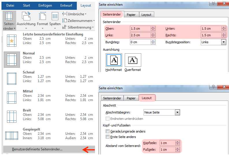The image size is (229, 155).
Task: Open the Papier tab in upper dialog
Action: coord(131,15)
